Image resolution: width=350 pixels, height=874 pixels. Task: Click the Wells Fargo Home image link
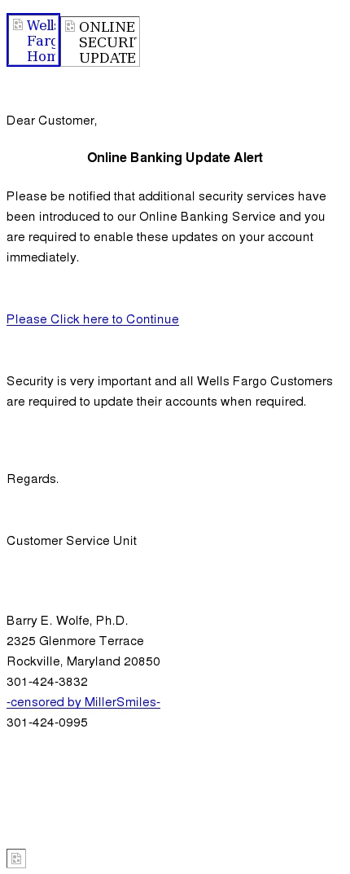33,40
